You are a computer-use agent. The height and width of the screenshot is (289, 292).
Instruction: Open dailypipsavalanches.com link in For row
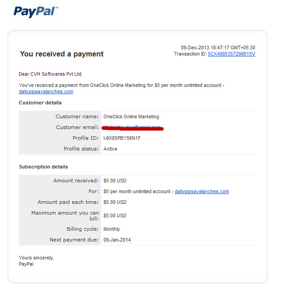[x=202, y=192]
